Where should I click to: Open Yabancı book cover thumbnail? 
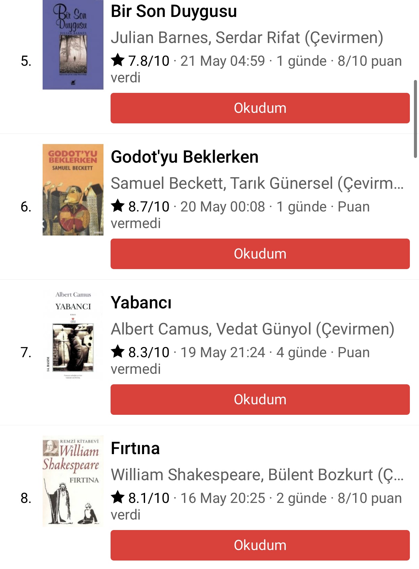click(73, 336)
